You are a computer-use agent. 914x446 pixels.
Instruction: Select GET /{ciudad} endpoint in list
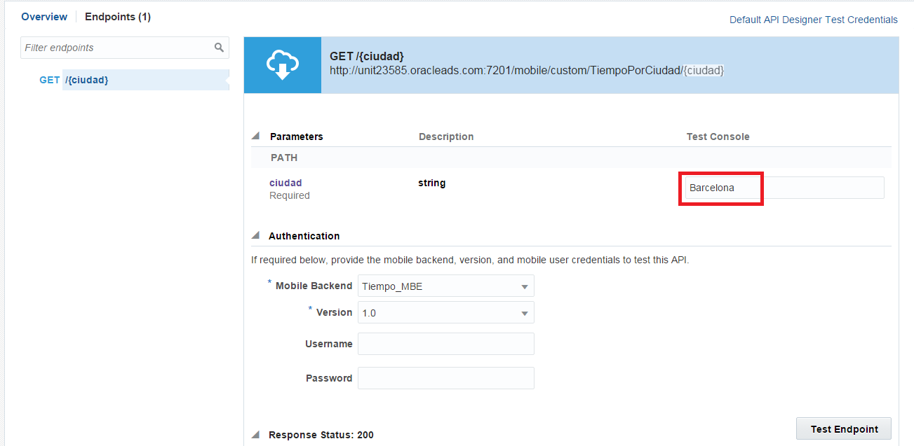tap(133, 80)
